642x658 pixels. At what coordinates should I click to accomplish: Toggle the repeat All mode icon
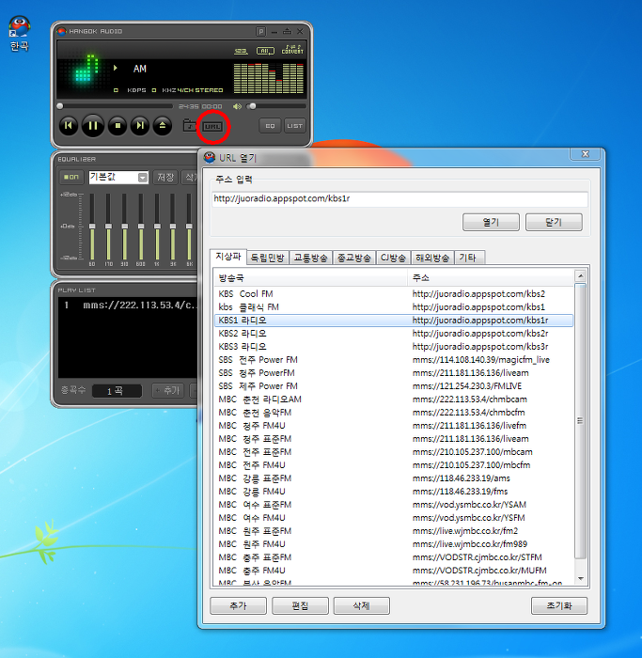coord(265,51)
